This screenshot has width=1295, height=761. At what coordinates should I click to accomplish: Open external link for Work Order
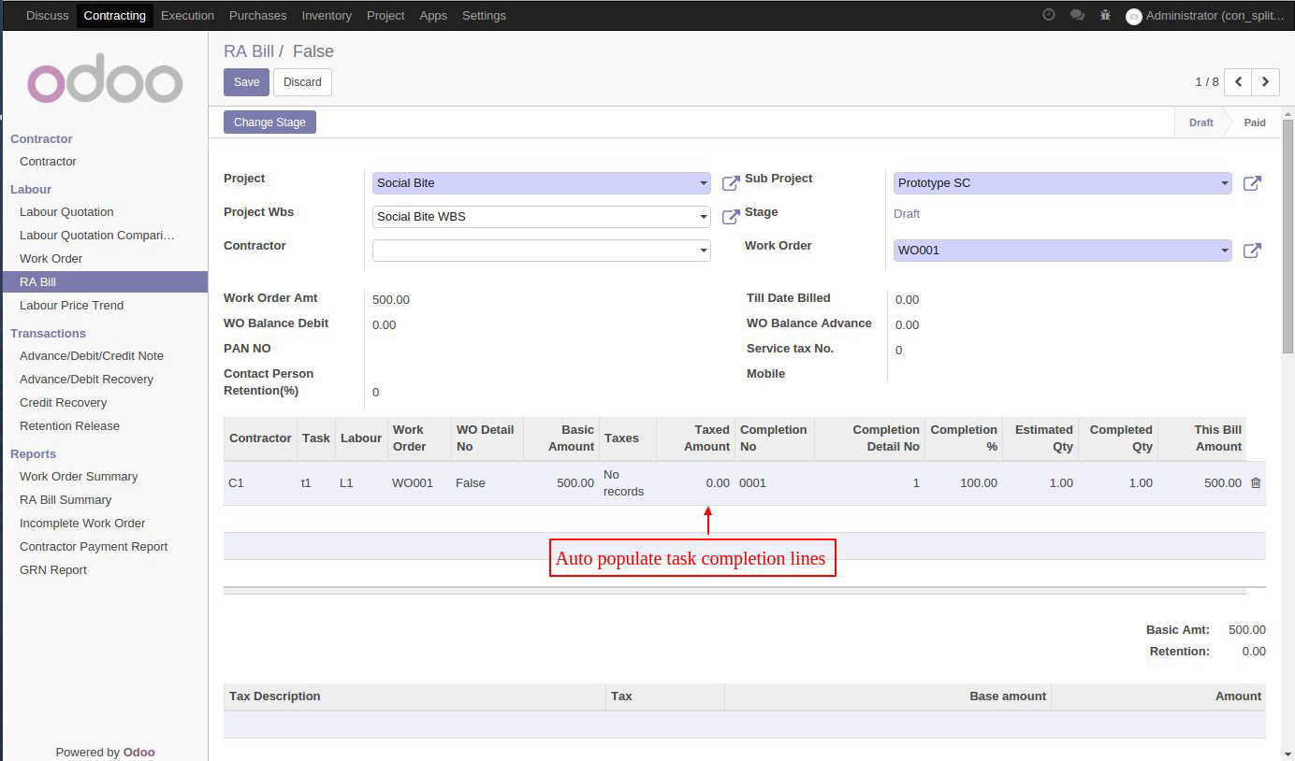[1252, 251]
